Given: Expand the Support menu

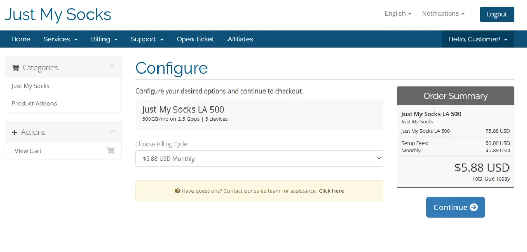Looking at the screenshot, I should pos(147,39).
